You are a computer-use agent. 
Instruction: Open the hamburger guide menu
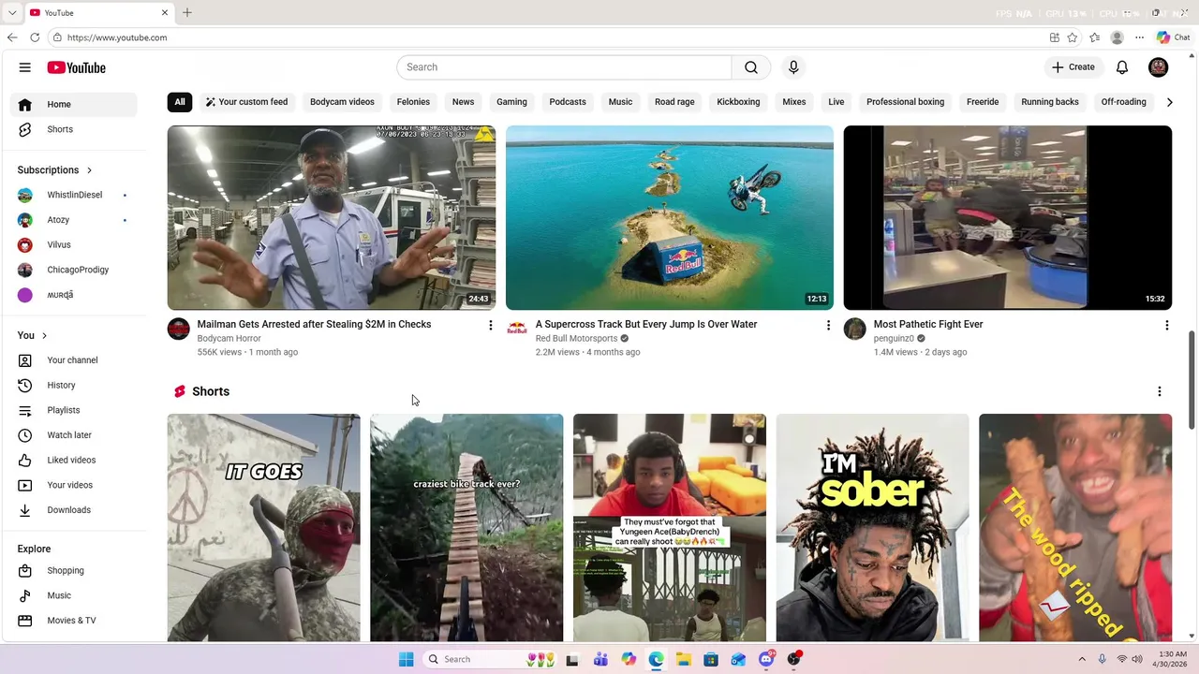pos(25,67)
